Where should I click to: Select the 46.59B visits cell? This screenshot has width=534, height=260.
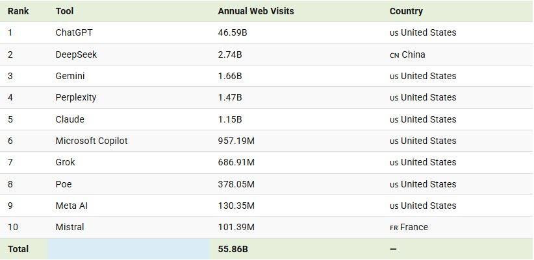click(232, 32)
